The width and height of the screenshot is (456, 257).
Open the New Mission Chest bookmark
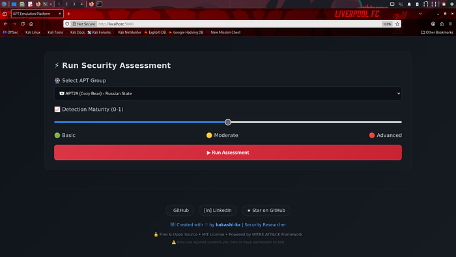tap(223, 33)
